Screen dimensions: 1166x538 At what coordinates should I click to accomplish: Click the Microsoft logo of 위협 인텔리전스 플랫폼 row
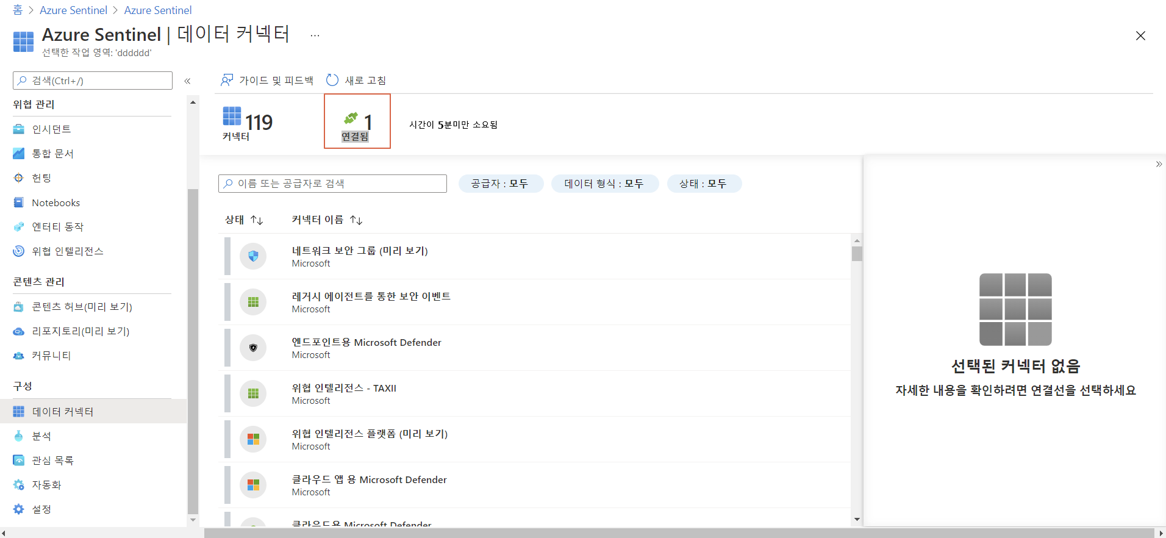pos(253,439)
